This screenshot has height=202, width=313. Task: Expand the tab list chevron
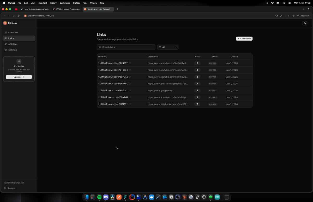303,9
